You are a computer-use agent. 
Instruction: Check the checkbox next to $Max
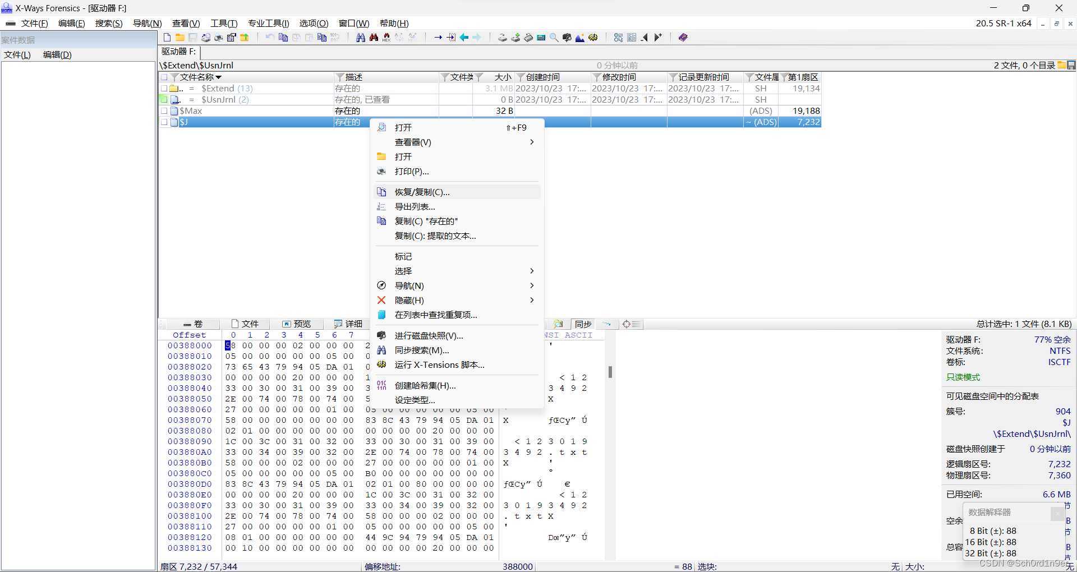164,110
